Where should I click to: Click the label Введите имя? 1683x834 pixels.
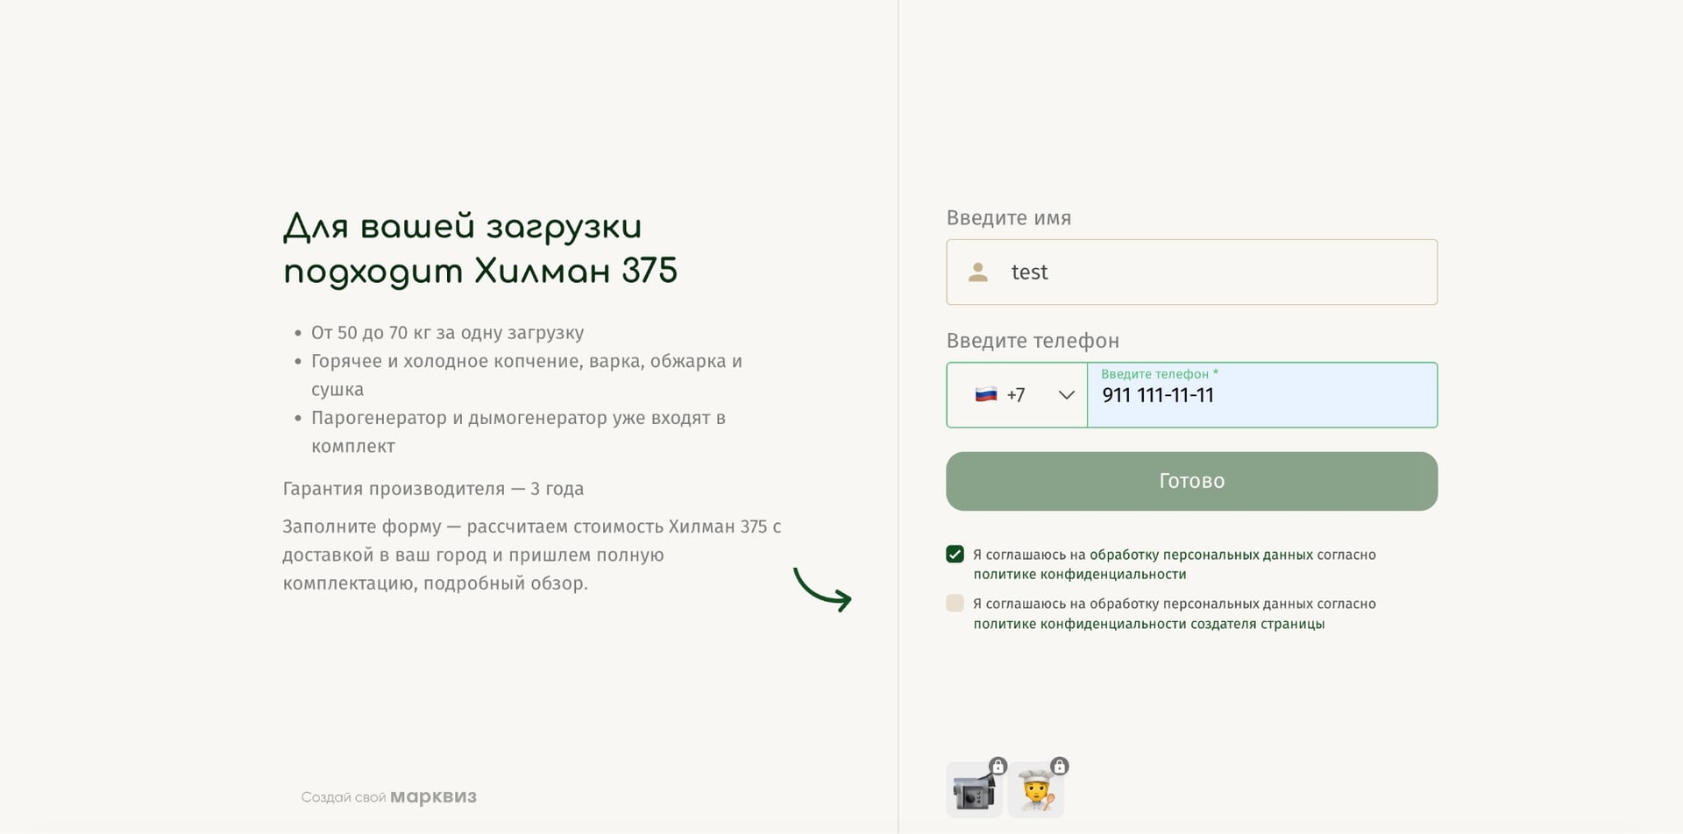tap(1008, 218)
